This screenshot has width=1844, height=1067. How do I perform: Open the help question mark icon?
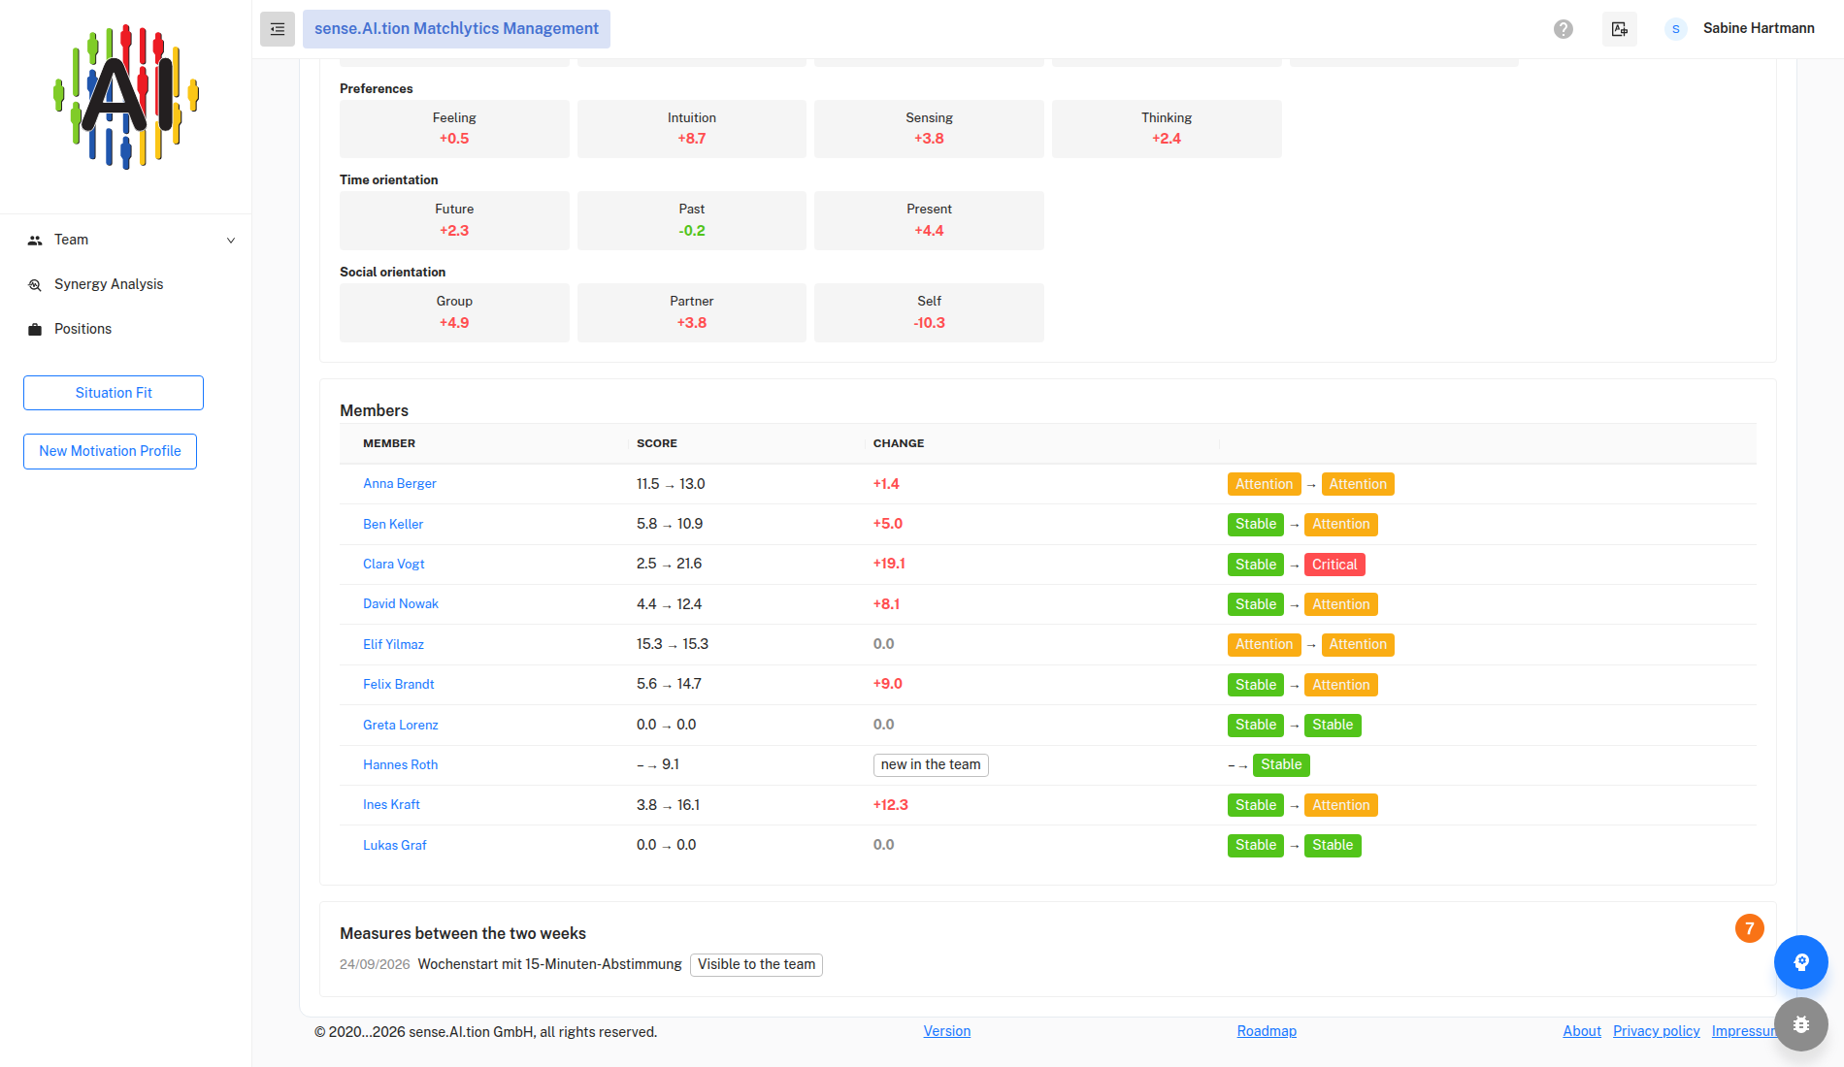coord(1563,29)
